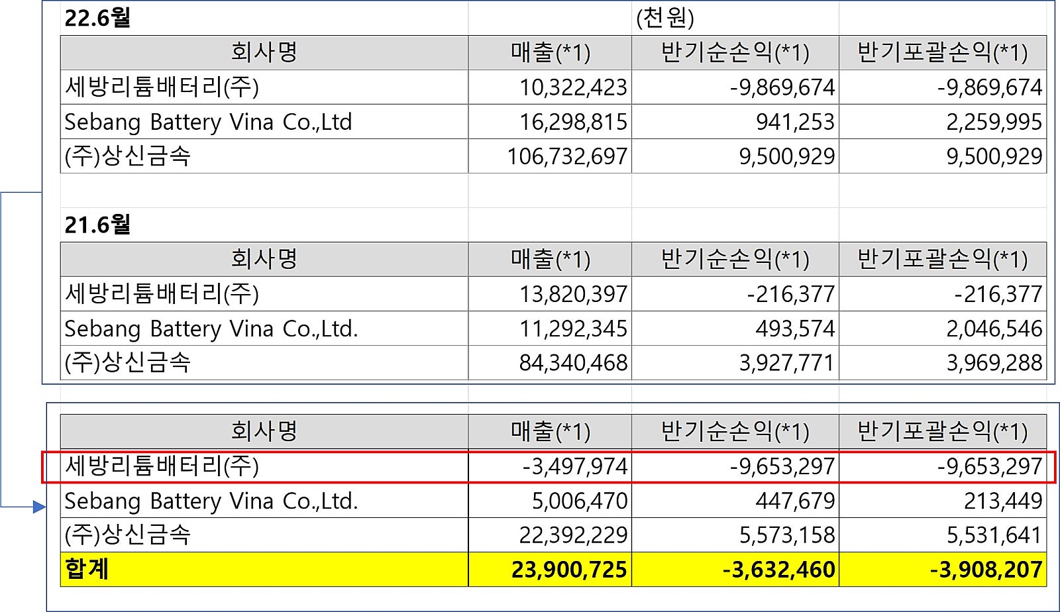Select the cell with value 13,820,397
Image resolution: width=1060 pixels, height=612 pixels.
tap(550, 294)
